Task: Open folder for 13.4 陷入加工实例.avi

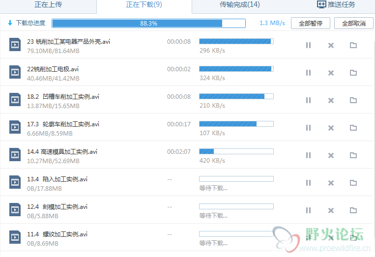Action: (353, 183)
